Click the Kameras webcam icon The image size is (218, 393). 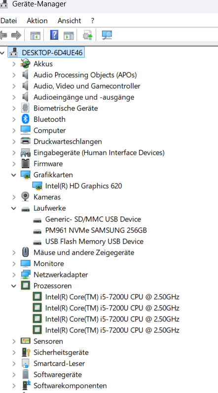click(x=25, y=197)
